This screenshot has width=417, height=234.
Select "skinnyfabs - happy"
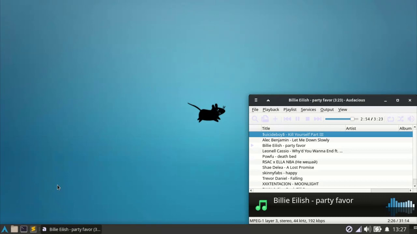pos(331,173)
